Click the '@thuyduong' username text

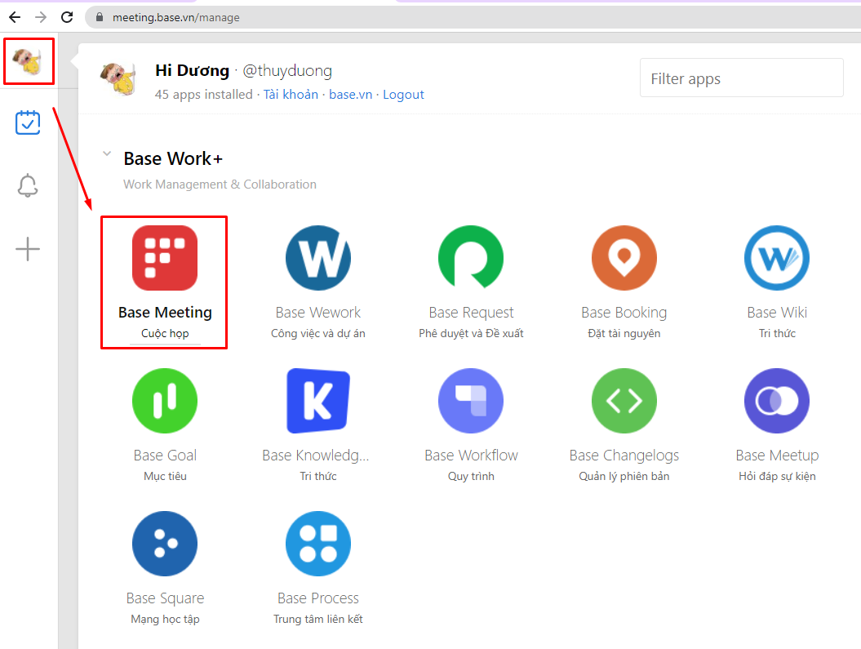287,71
